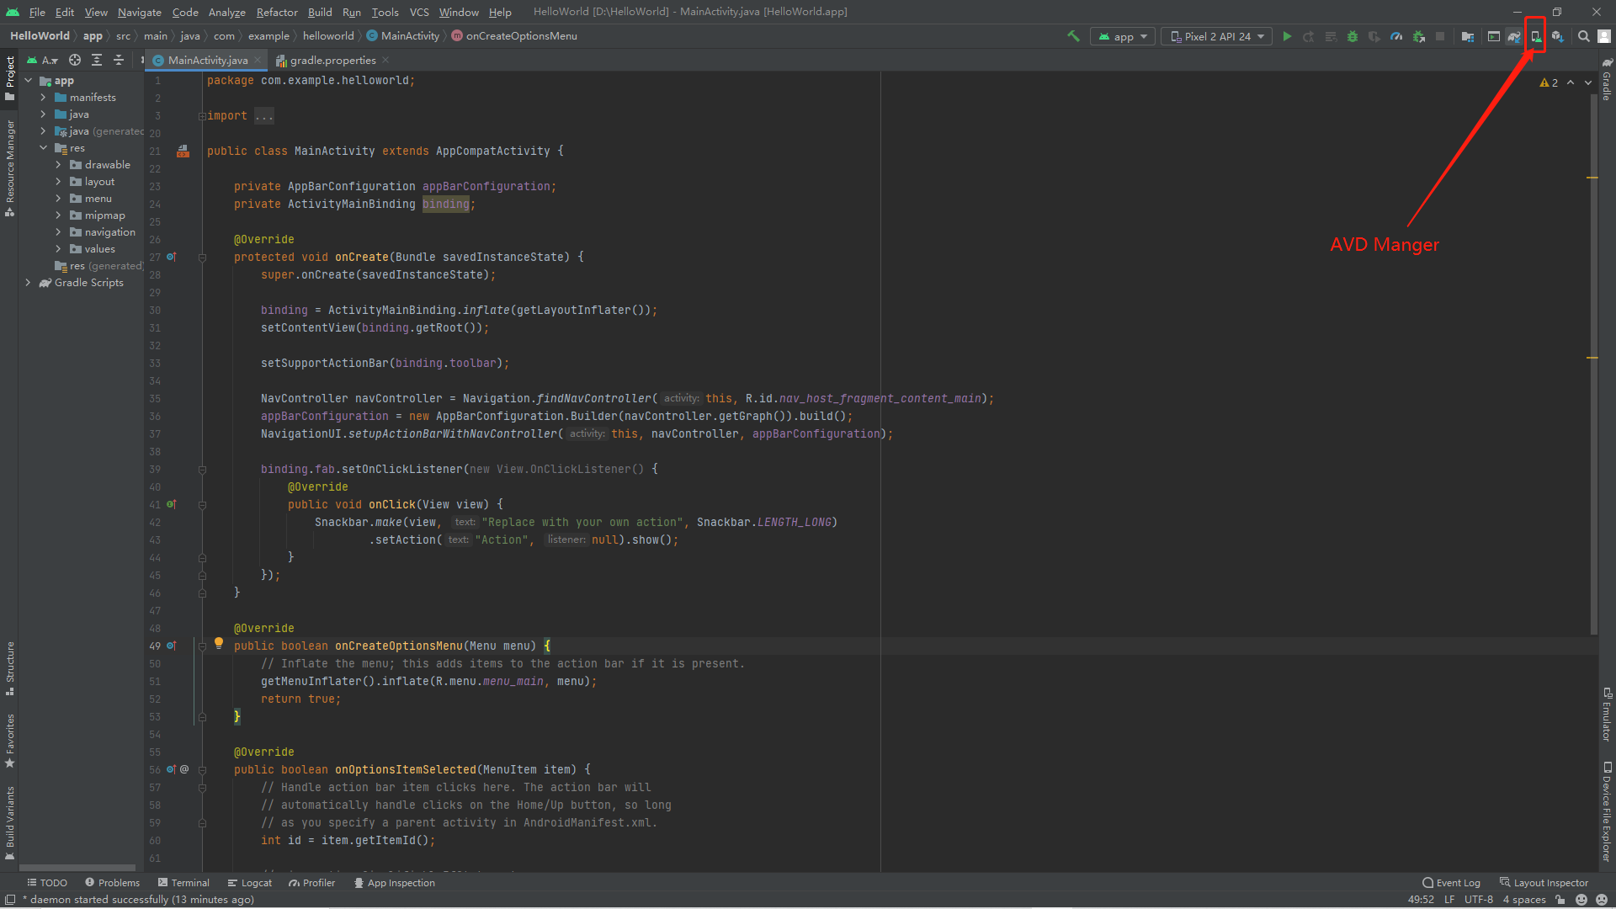Open Search Everywhere magnifier icon
Screen dimensions: 1616x909
tap(1583, 36)
